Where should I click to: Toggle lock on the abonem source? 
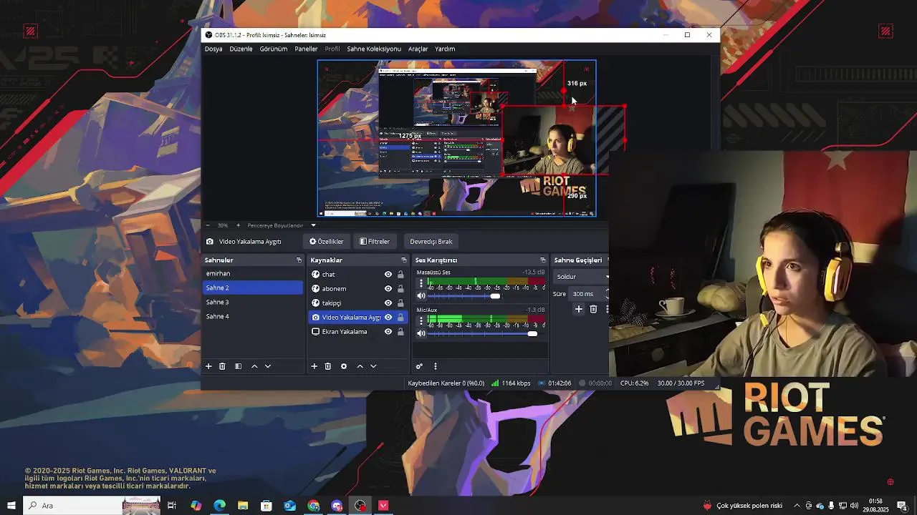[400, 289]
